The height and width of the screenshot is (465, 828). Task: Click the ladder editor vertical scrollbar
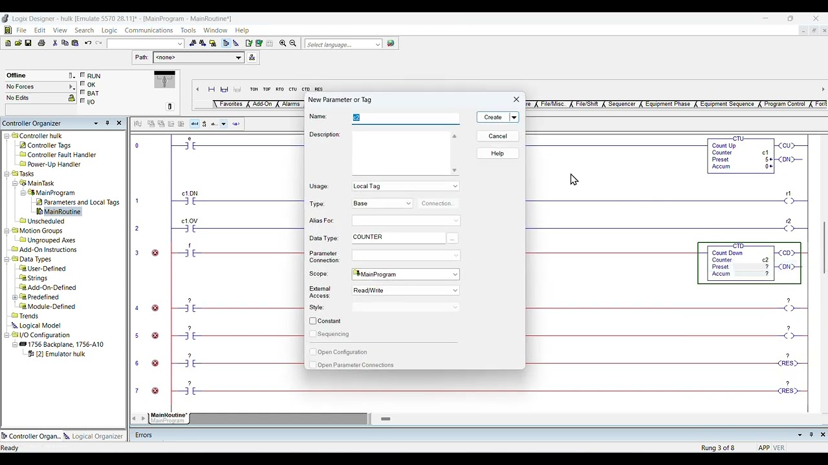[824, 248]
